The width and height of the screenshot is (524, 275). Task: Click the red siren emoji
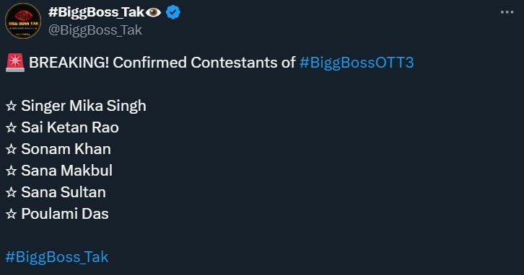click(x=15, y=63)
